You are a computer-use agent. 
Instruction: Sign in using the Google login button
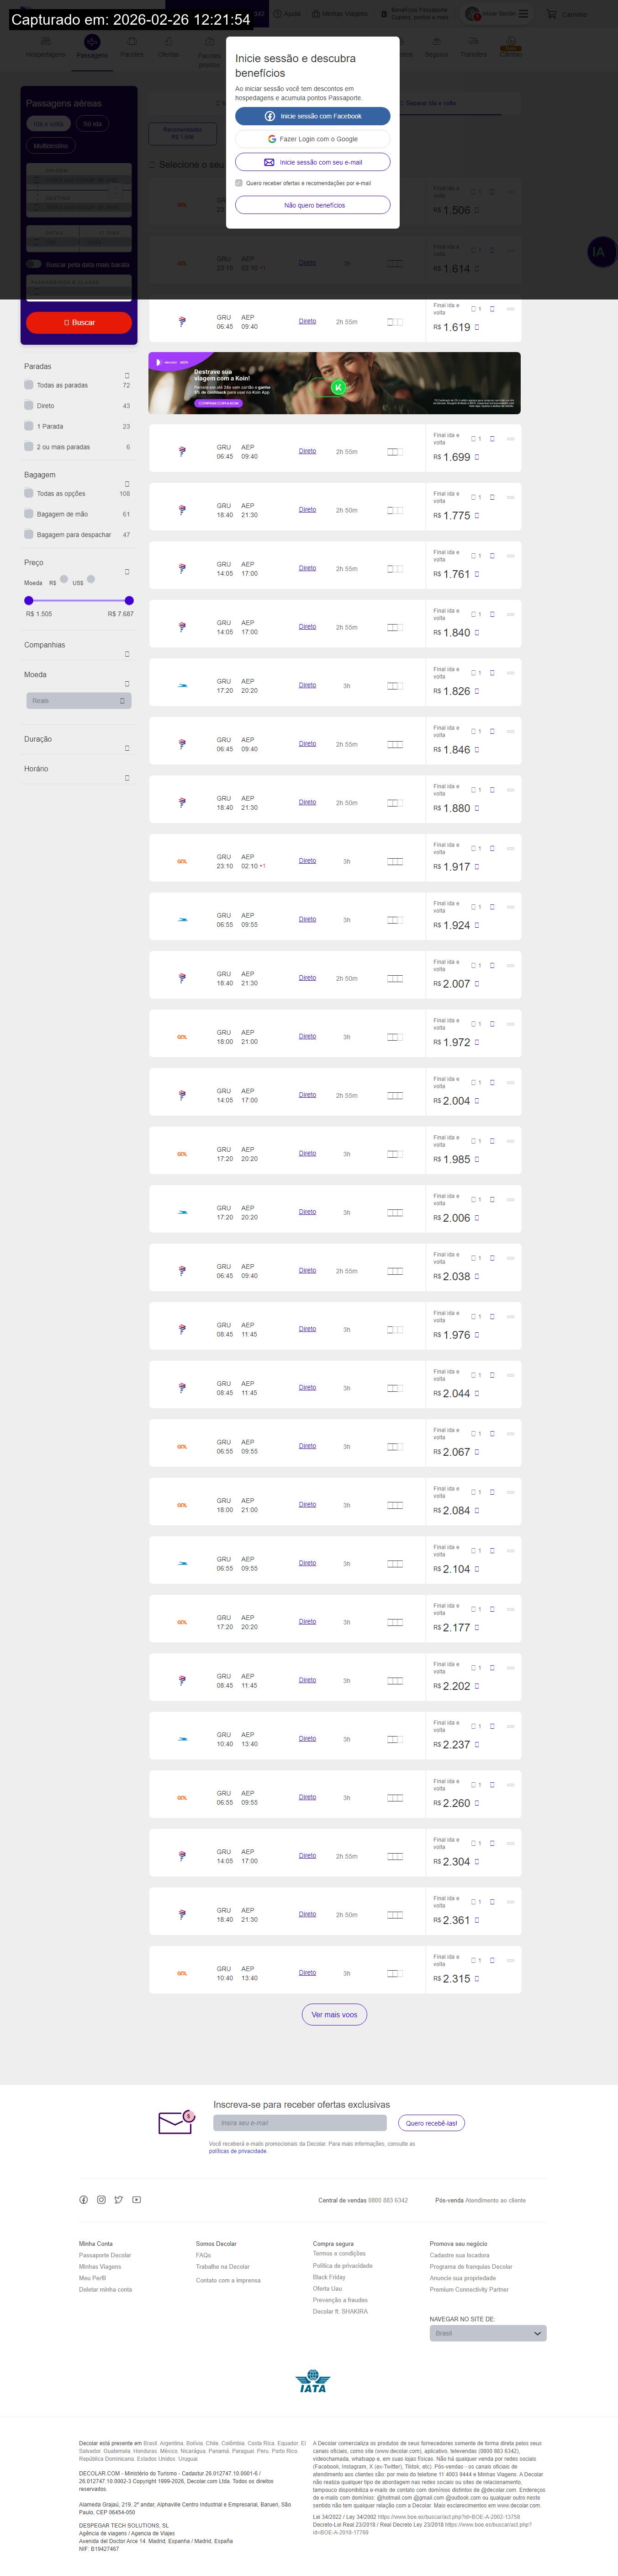(x=312, y=139)
